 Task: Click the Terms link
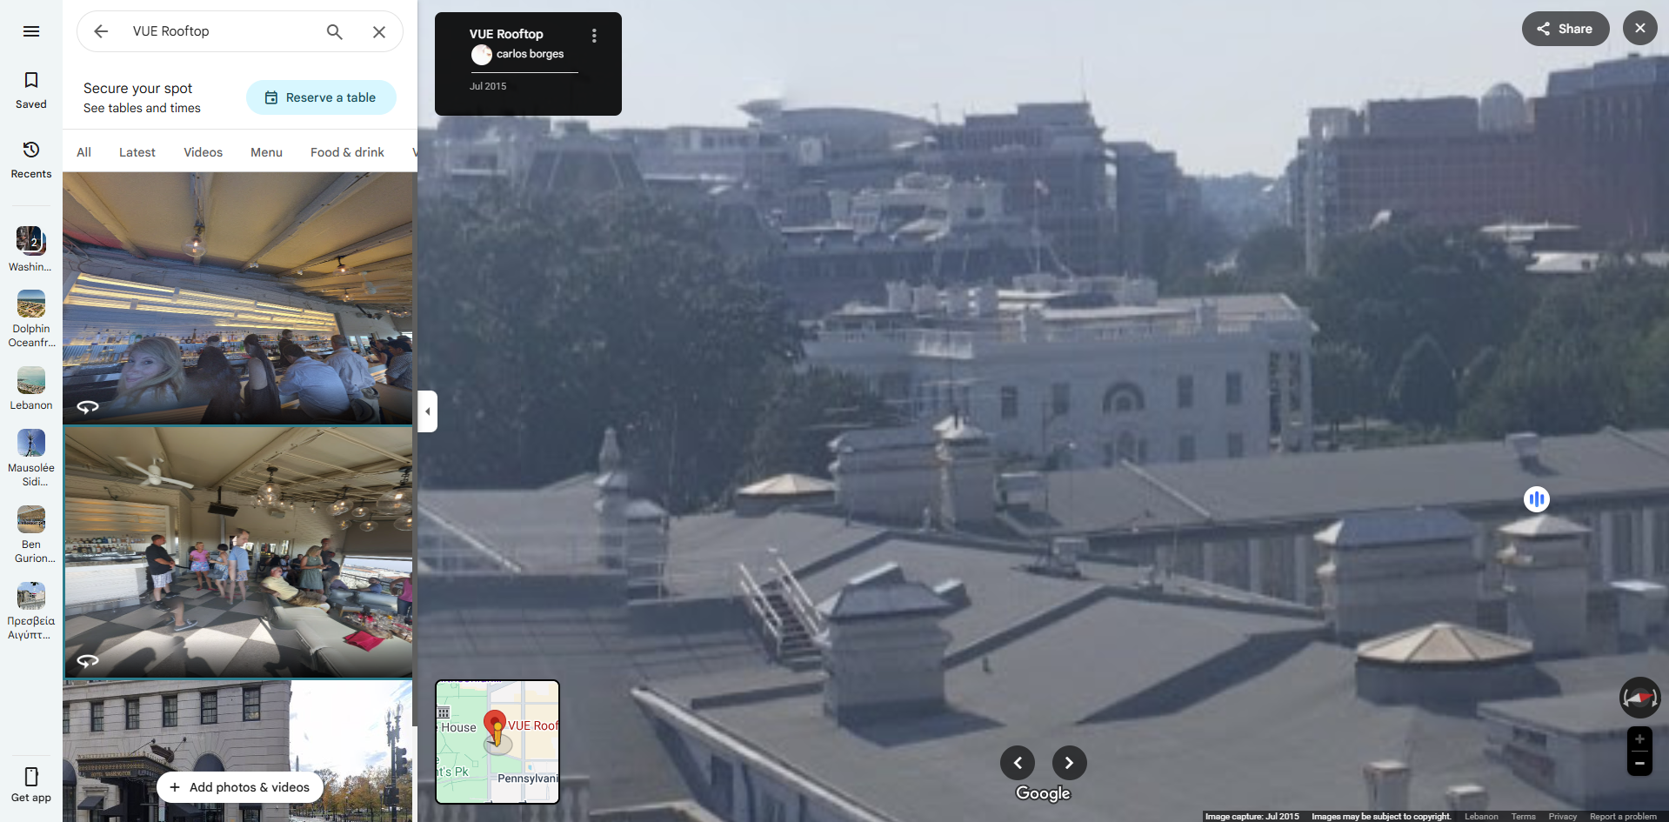pyautogui.click(x=1523, y=817)
